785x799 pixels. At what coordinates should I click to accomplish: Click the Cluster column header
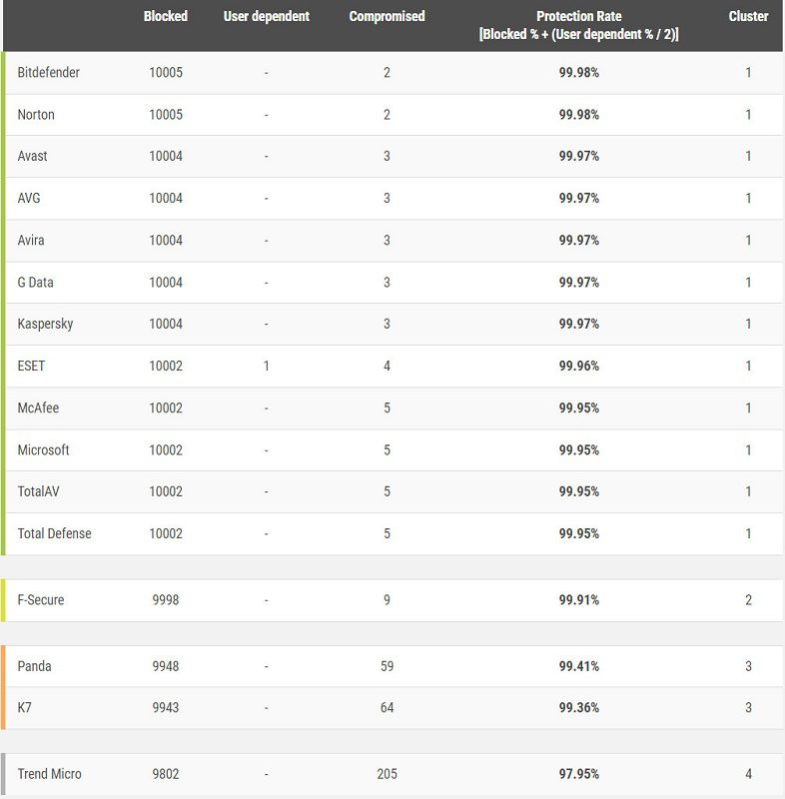click(748, 16)
